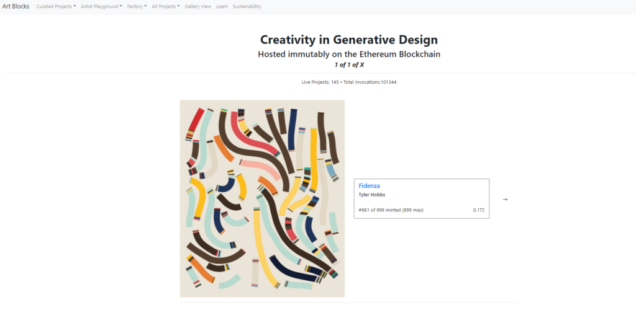Open the Fidenza artwork image
Screen dimensions: 636x310
[262, 198]
